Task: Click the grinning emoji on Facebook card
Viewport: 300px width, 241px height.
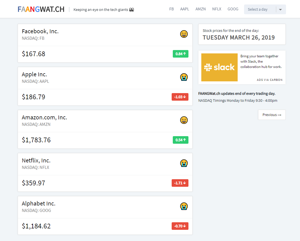Action: tap(184, 34)
